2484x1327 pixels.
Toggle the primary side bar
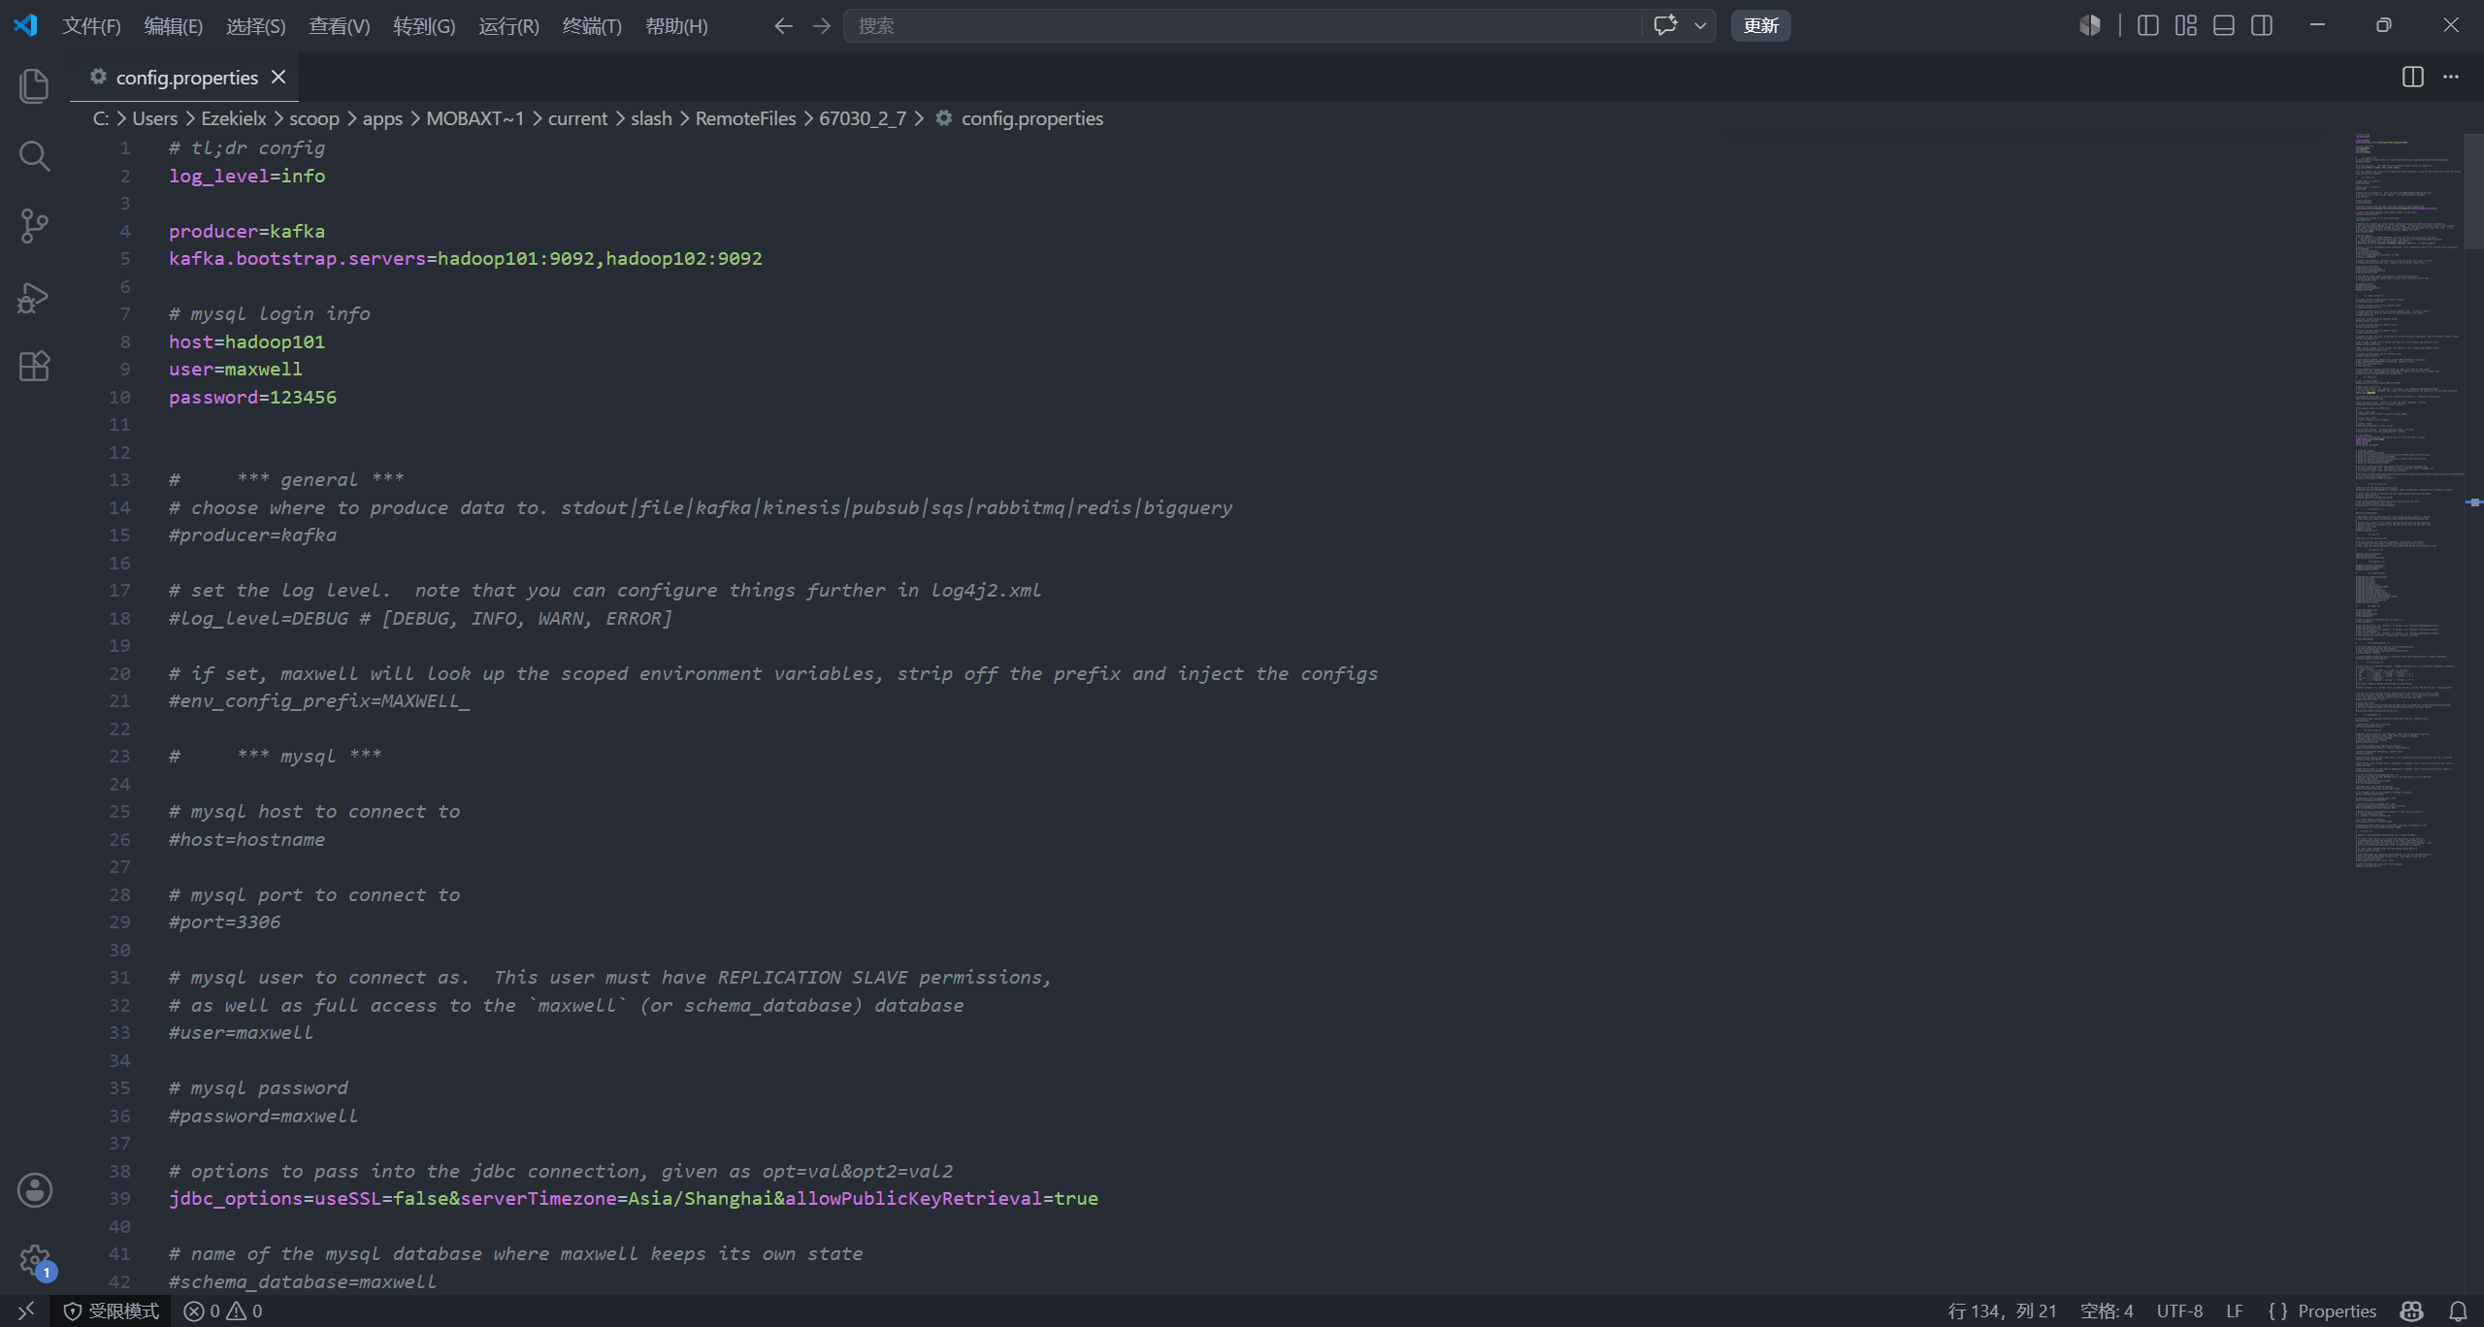pos(2148,26)
